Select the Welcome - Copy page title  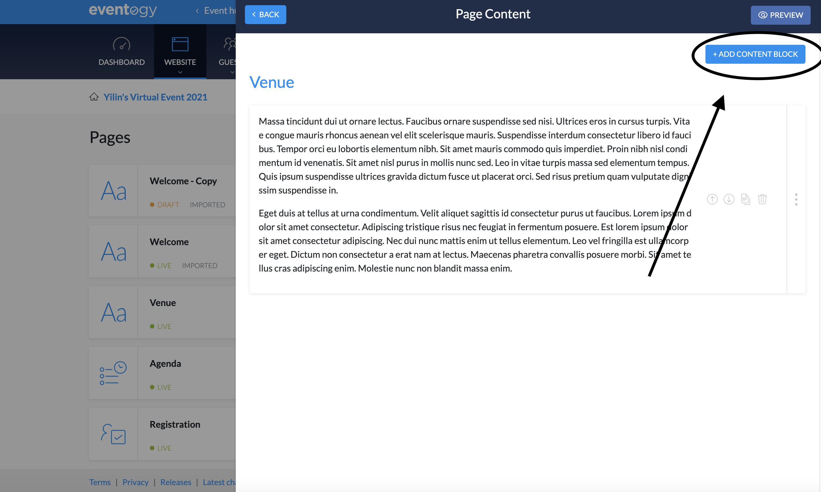[183, 181]
